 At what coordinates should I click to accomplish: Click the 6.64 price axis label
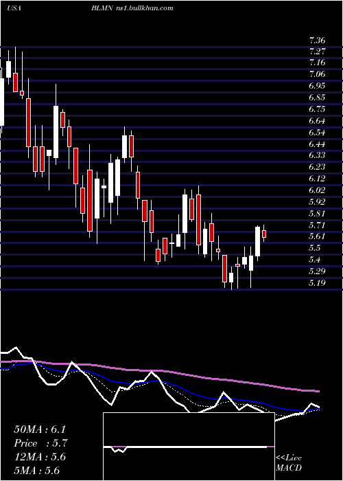(317, 121)
